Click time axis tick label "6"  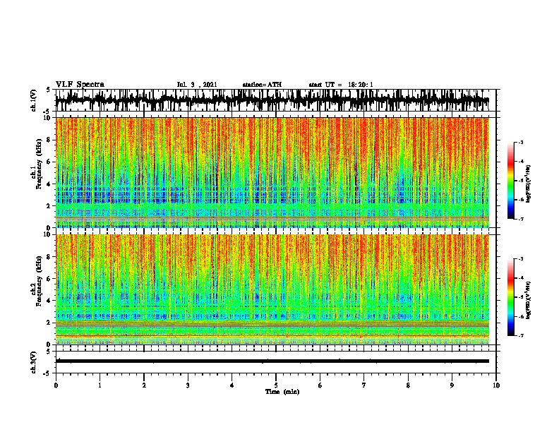click(x=320, y=385)
